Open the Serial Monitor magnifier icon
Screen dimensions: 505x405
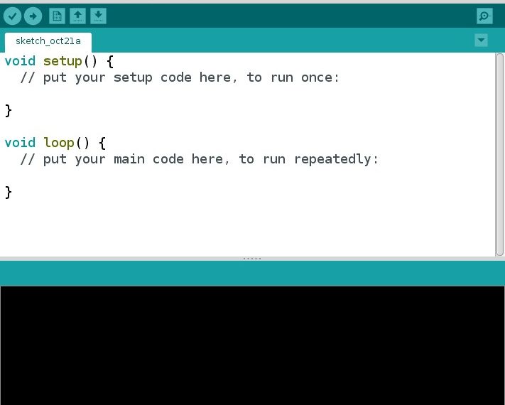(x=484, y=16)
